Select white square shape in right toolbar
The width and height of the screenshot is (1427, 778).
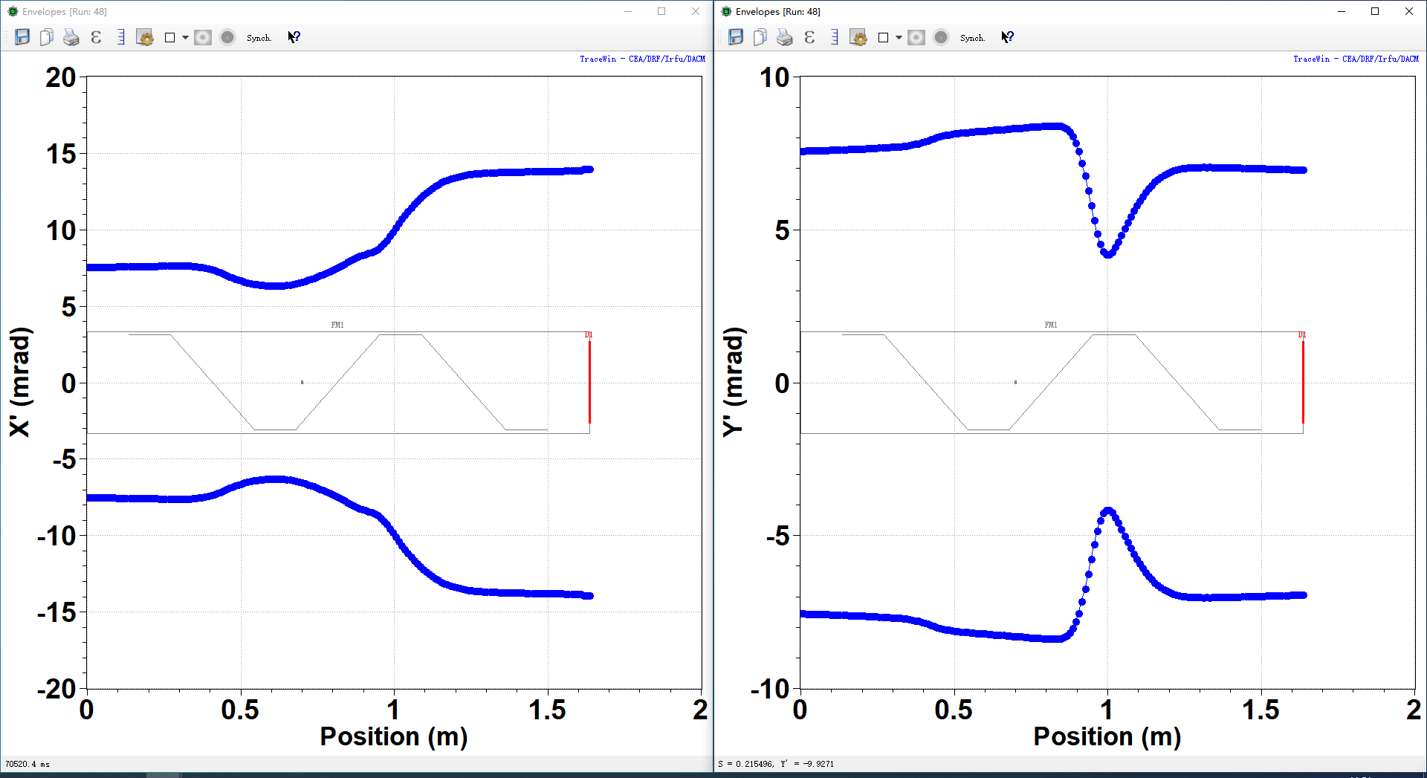(883, 37)
